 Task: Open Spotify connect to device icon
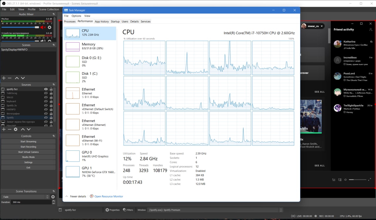(x=340, y=180)
